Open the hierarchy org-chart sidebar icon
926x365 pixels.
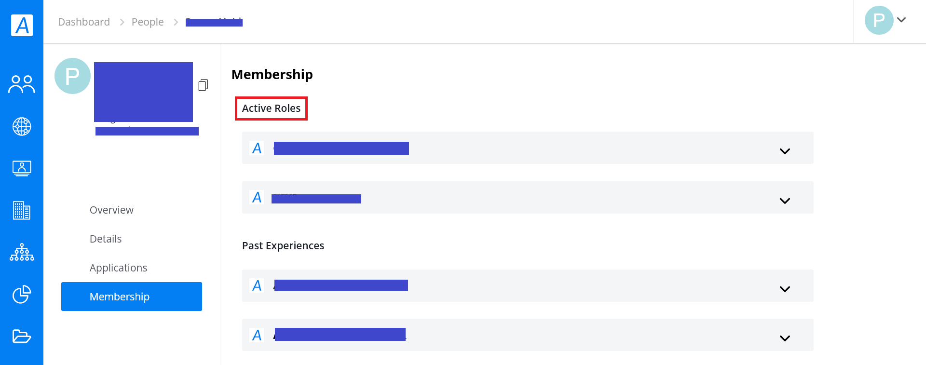click(x=22, y=252)
